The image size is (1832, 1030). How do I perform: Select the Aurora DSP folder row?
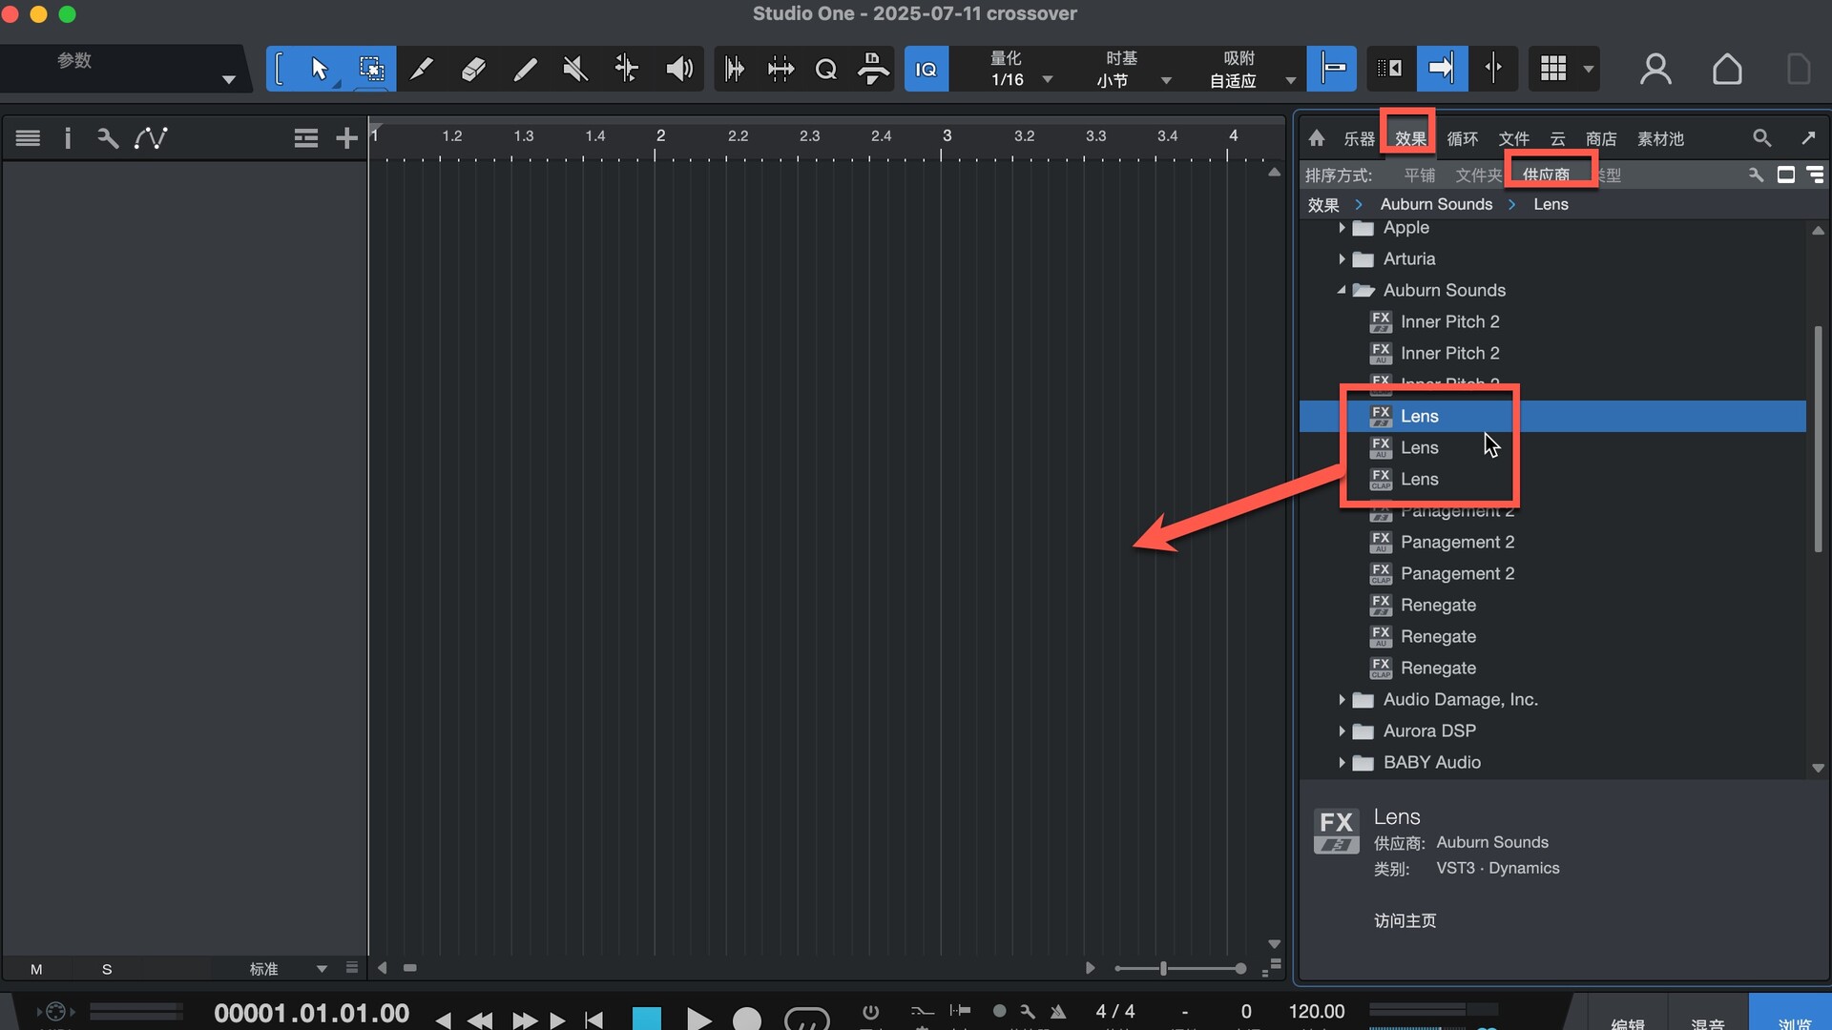tap(1552, 731)
